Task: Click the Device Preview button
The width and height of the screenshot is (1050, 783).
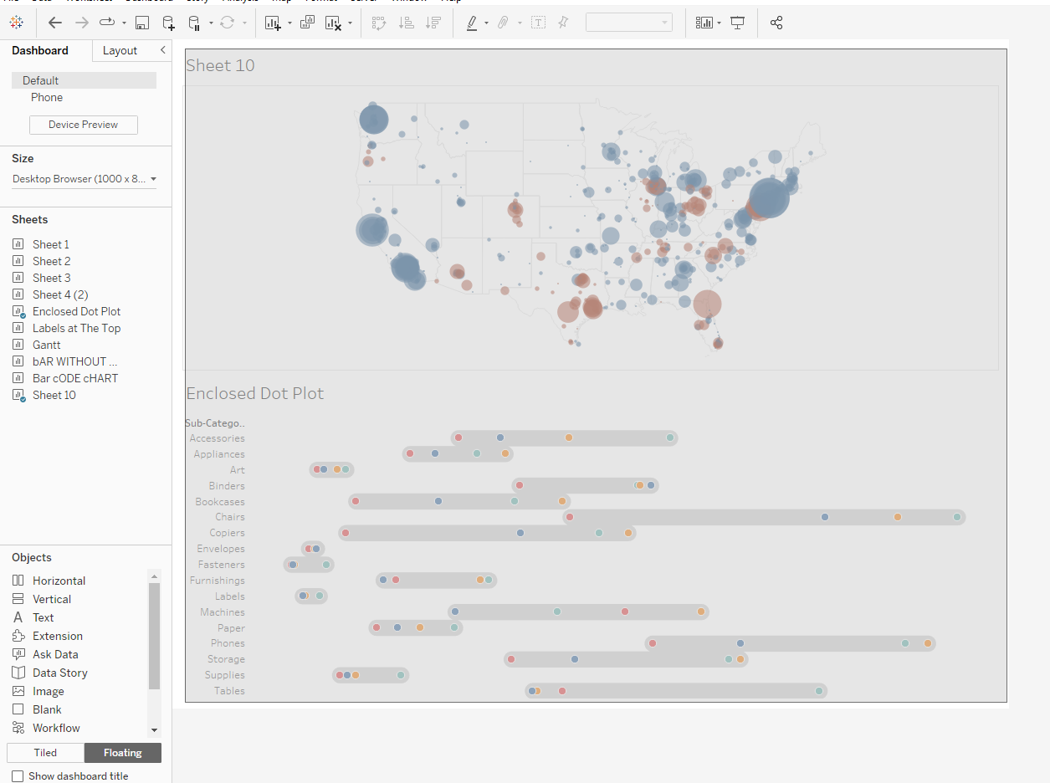Action: point(84,125)
